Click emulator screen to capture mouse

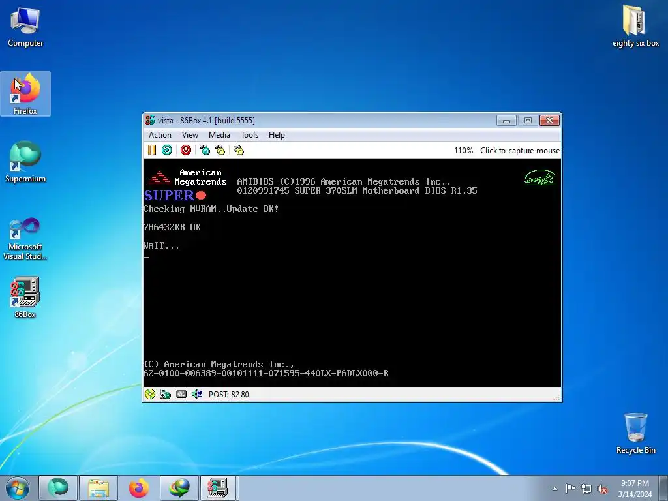tap(352, 273)
